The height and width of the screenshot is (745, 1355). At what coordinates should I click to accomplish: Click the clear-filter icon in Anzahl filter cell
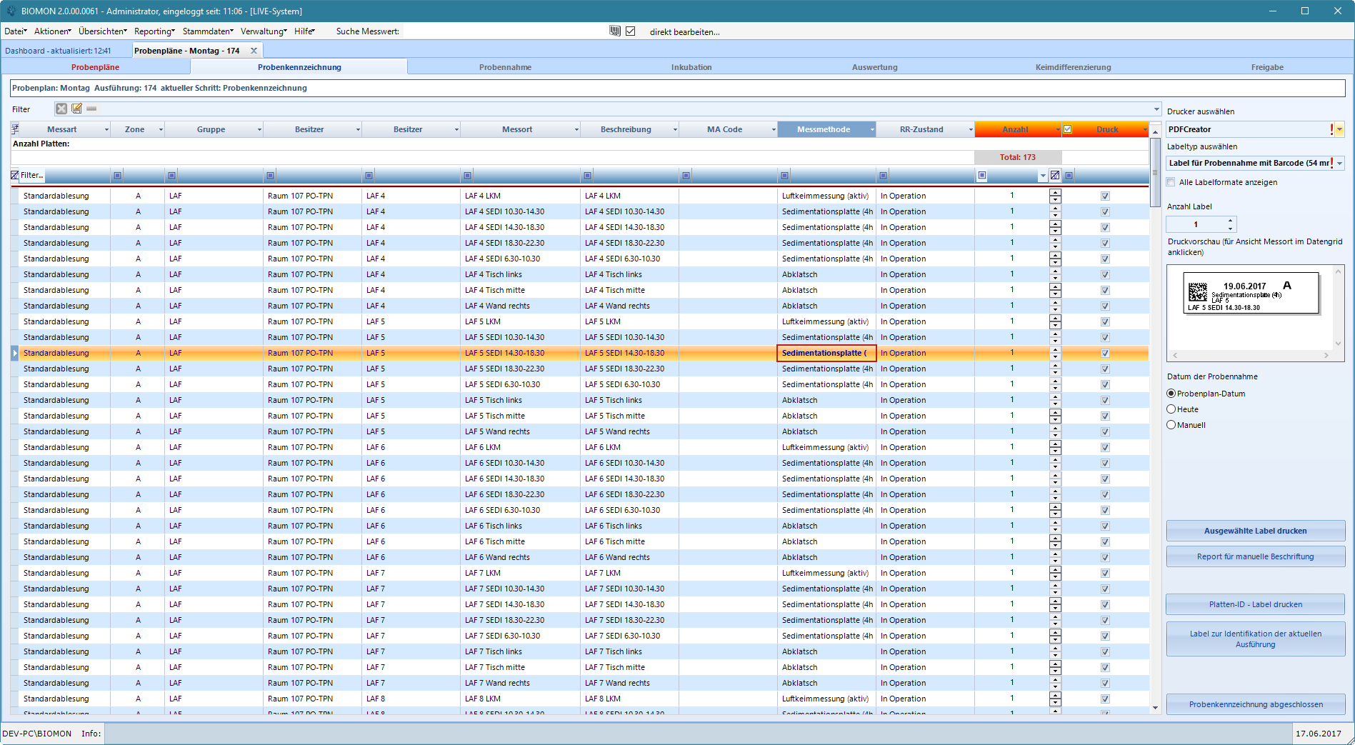click(1054, 175)
